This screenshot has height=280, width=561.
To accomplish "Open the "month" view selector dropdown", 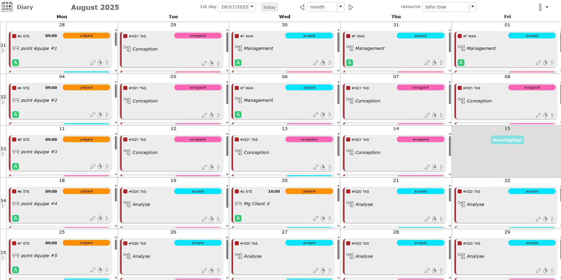I will point(340,6).
